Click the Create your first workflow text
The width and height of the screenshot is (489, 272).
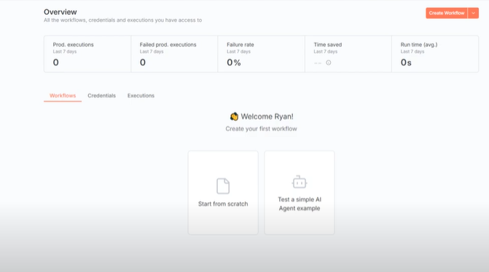[x=262, y=129]
